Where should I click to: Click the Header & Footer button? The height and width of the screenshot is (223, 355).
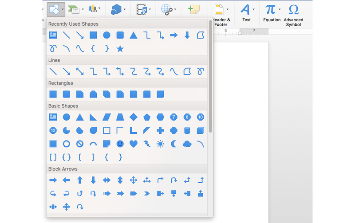click(x=221, y=15)
